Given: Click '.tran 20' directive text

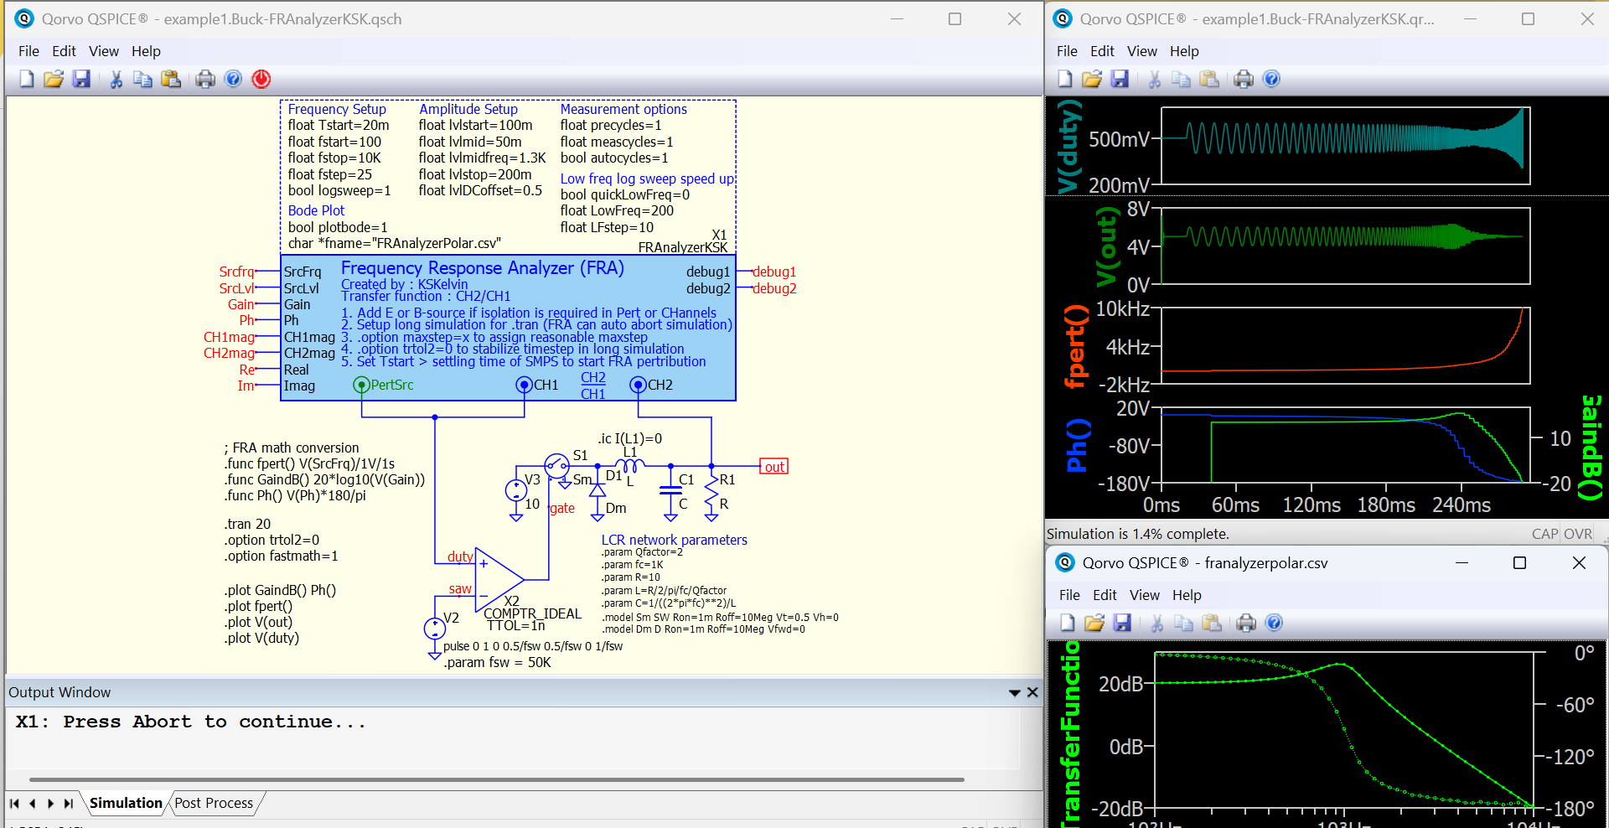Looking at the screenshot, I should pyautogui.click(x=247, y=524).
